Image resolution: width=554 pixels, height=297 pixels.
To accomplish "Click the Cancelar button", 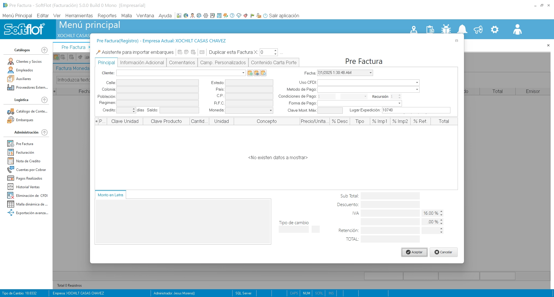I will point(443,252).
